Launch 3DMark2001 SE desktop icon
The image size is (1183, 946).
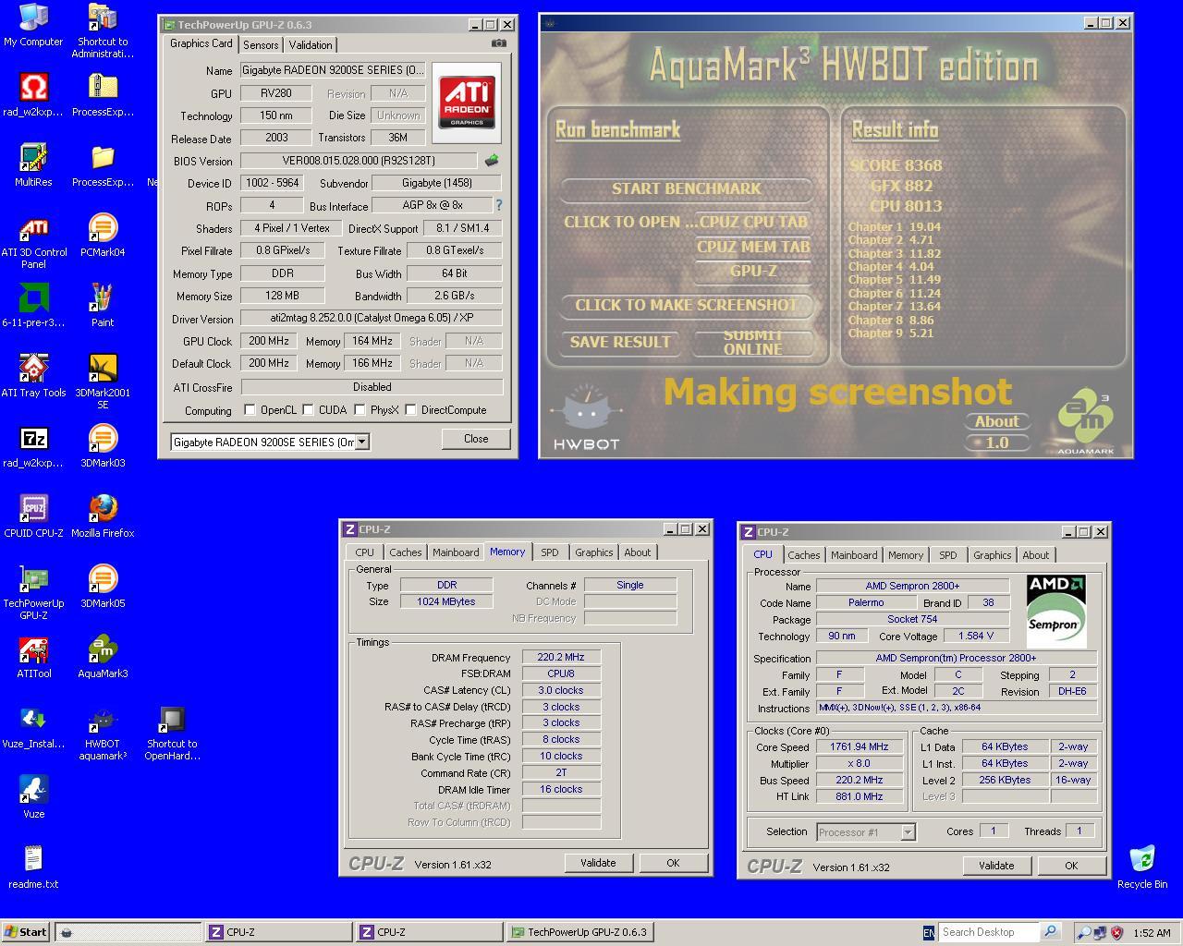point(103,382)
